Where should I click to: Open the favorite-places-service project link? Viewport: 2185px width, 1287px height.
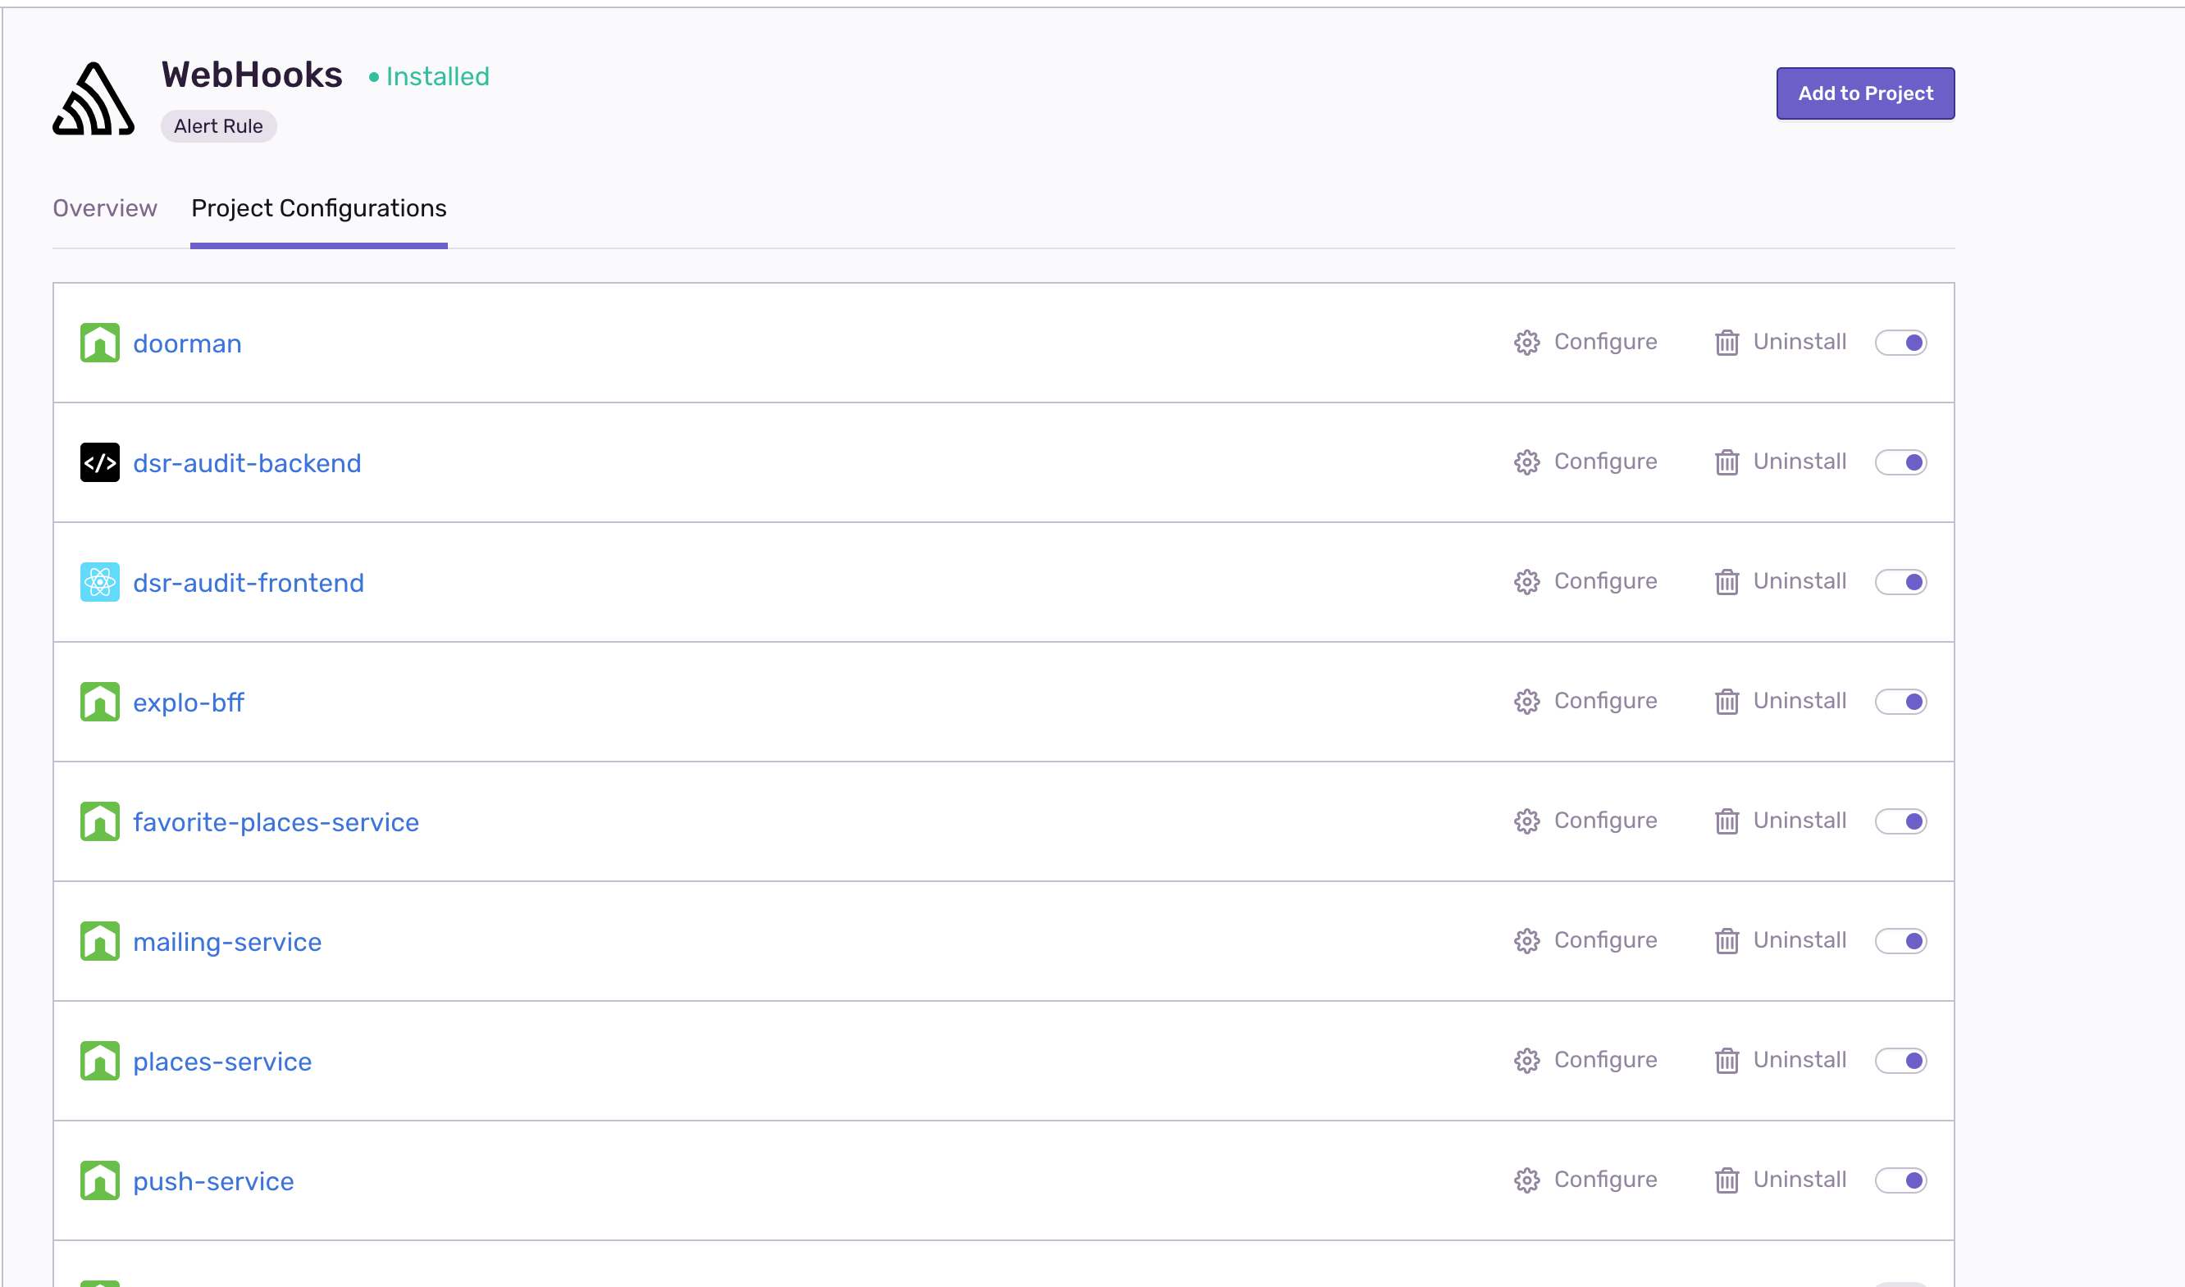click(x=275, y=822)
